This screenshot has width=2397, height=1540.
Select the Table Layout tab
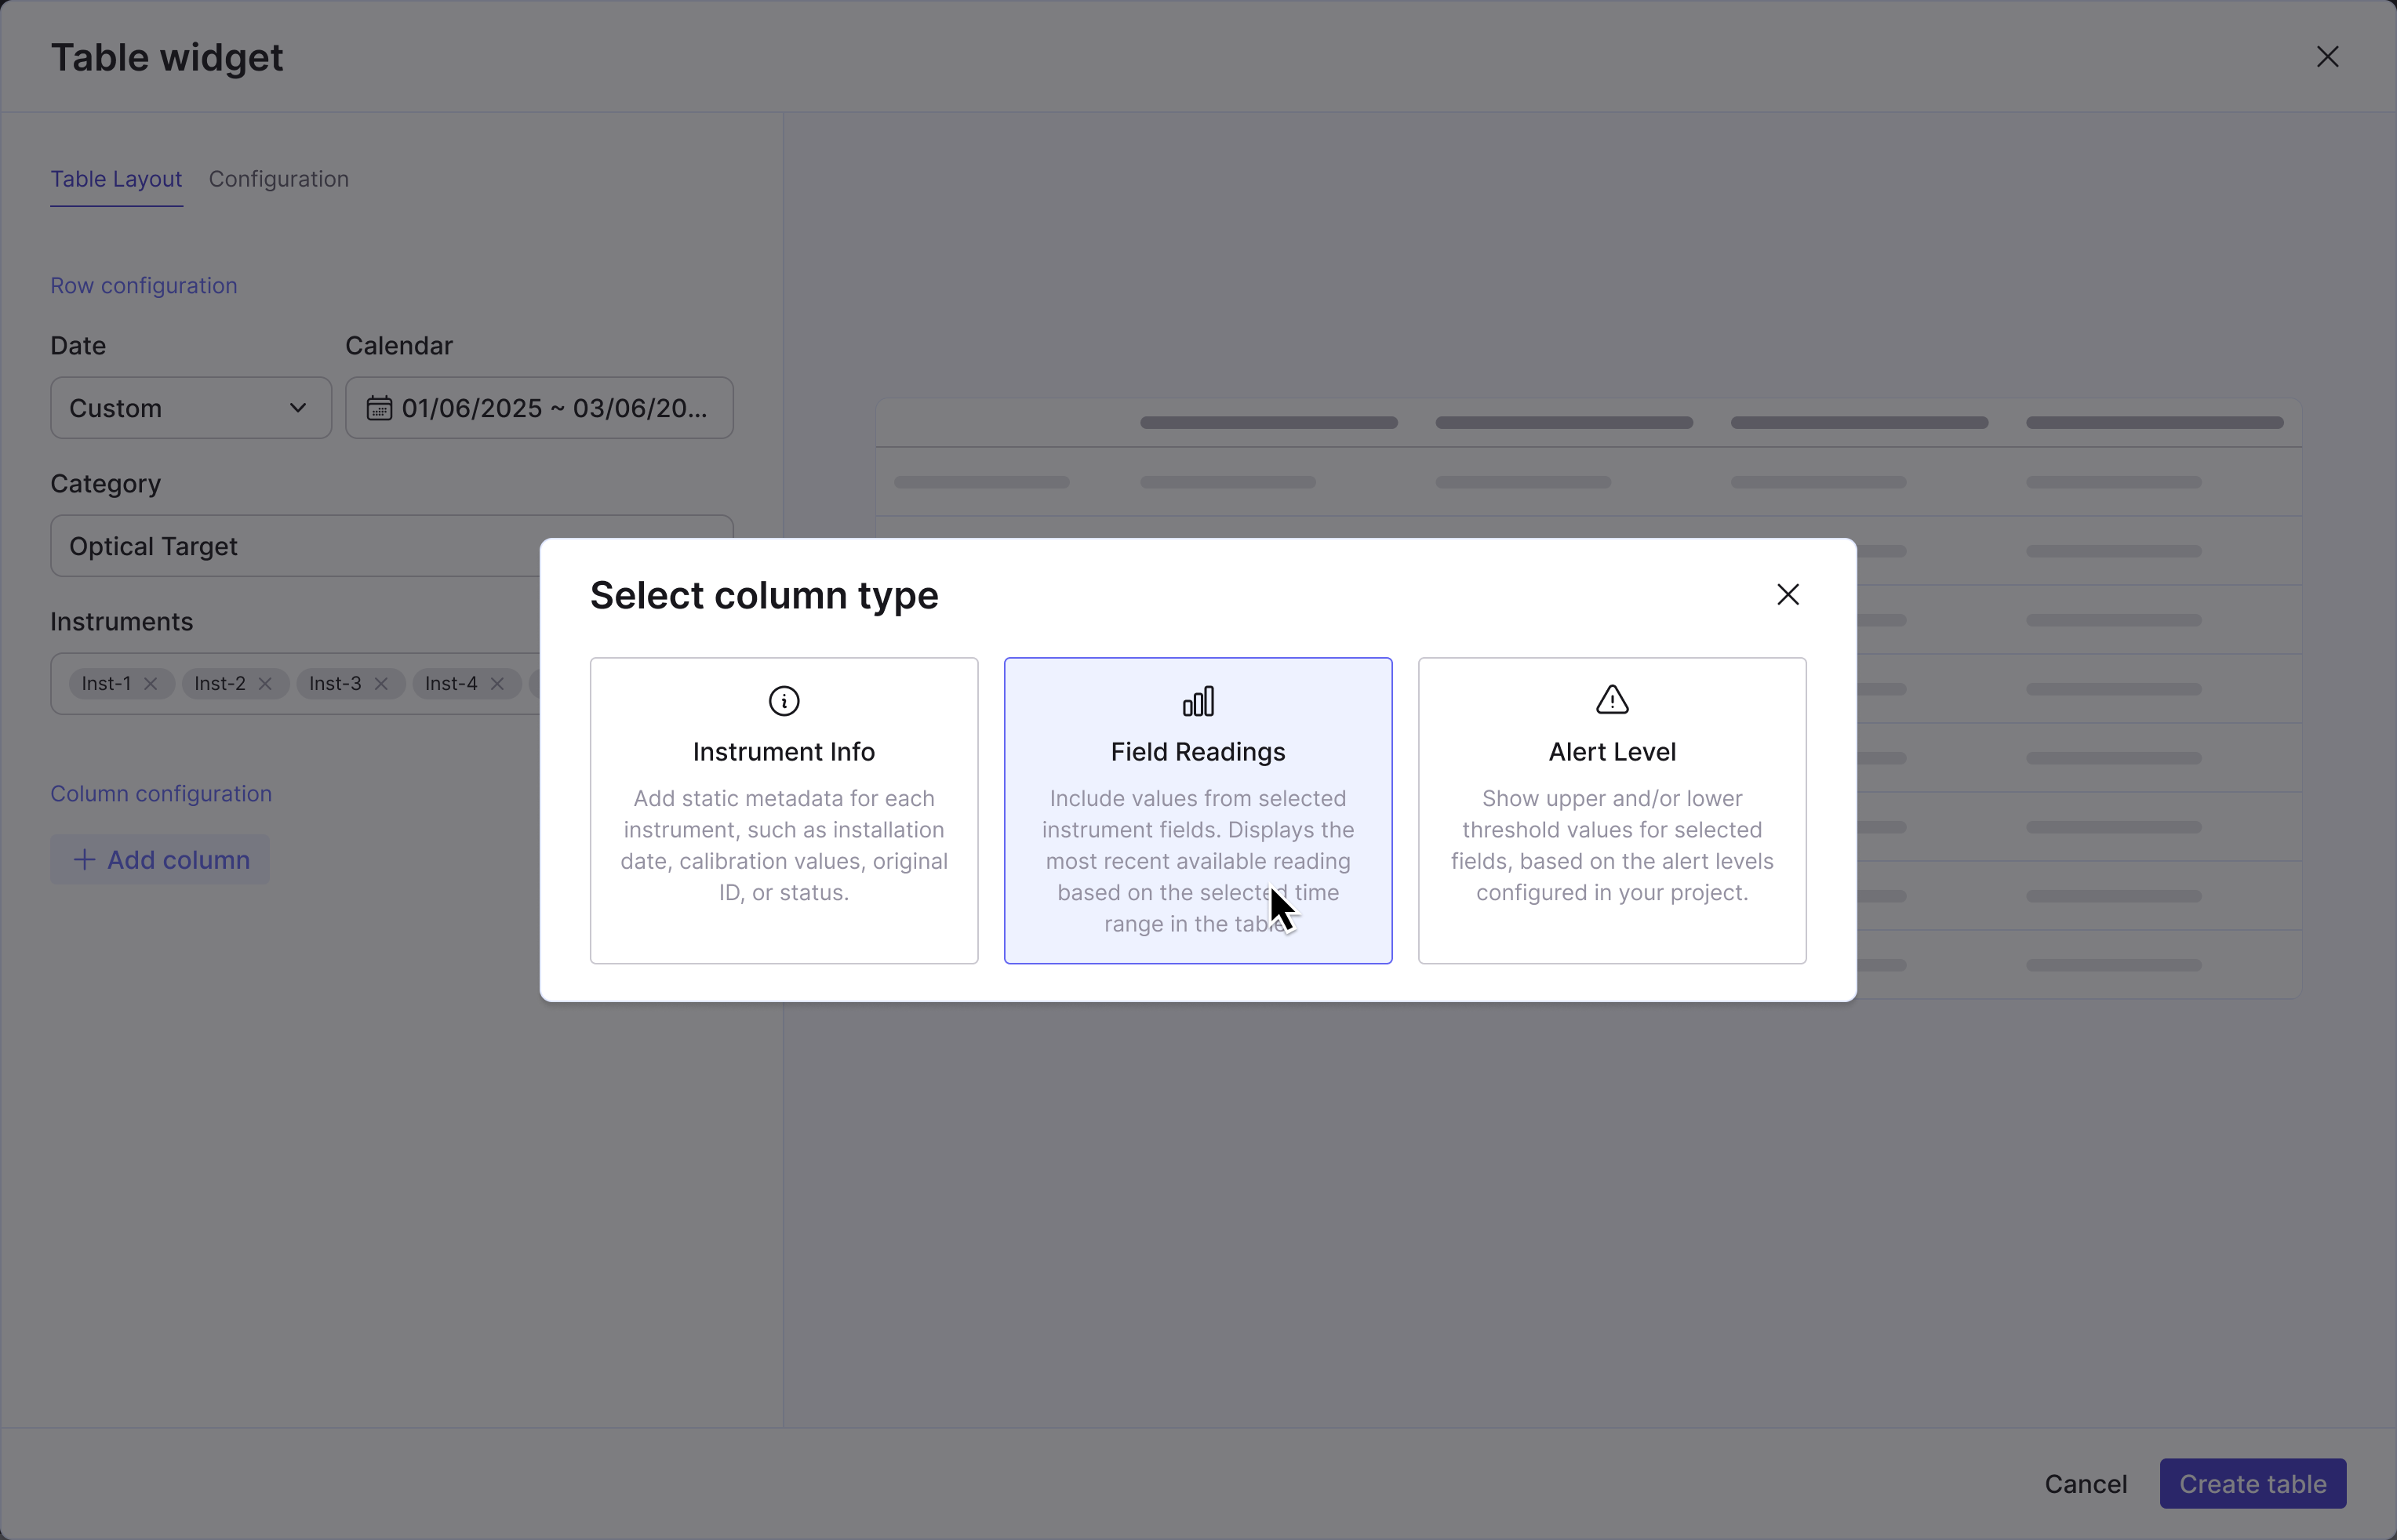tap(116, 179)
